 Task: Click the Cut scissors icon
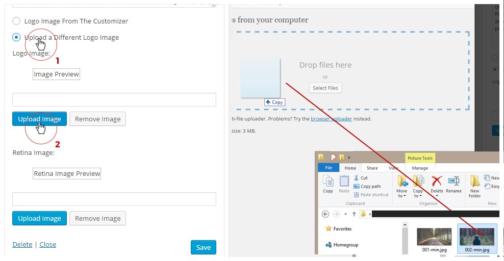click(356, 178)
